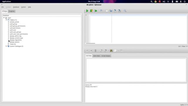Expand the auth_group_permissions table
Image resolution: width=188 pixels, height=106 pixels.
[9, 26]
